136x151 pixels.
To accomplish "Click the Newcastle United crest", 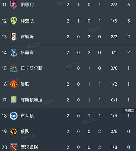I will [x=14, y=68].
